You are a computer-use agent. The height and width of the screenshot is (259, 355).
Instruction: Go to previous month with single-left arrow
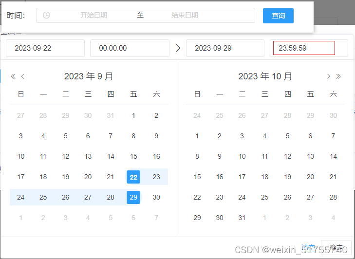point(22,76)
